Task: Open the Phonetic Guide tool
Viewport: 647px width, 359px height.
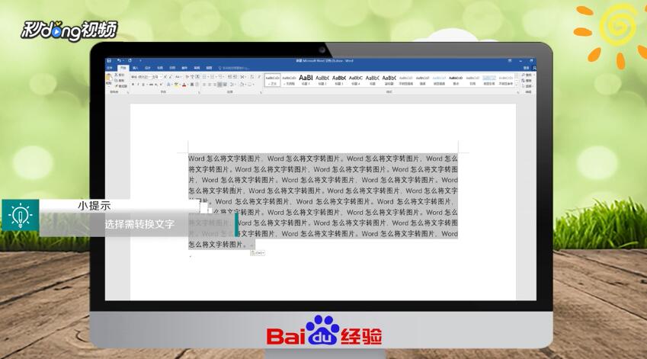Action: point(192,77)
